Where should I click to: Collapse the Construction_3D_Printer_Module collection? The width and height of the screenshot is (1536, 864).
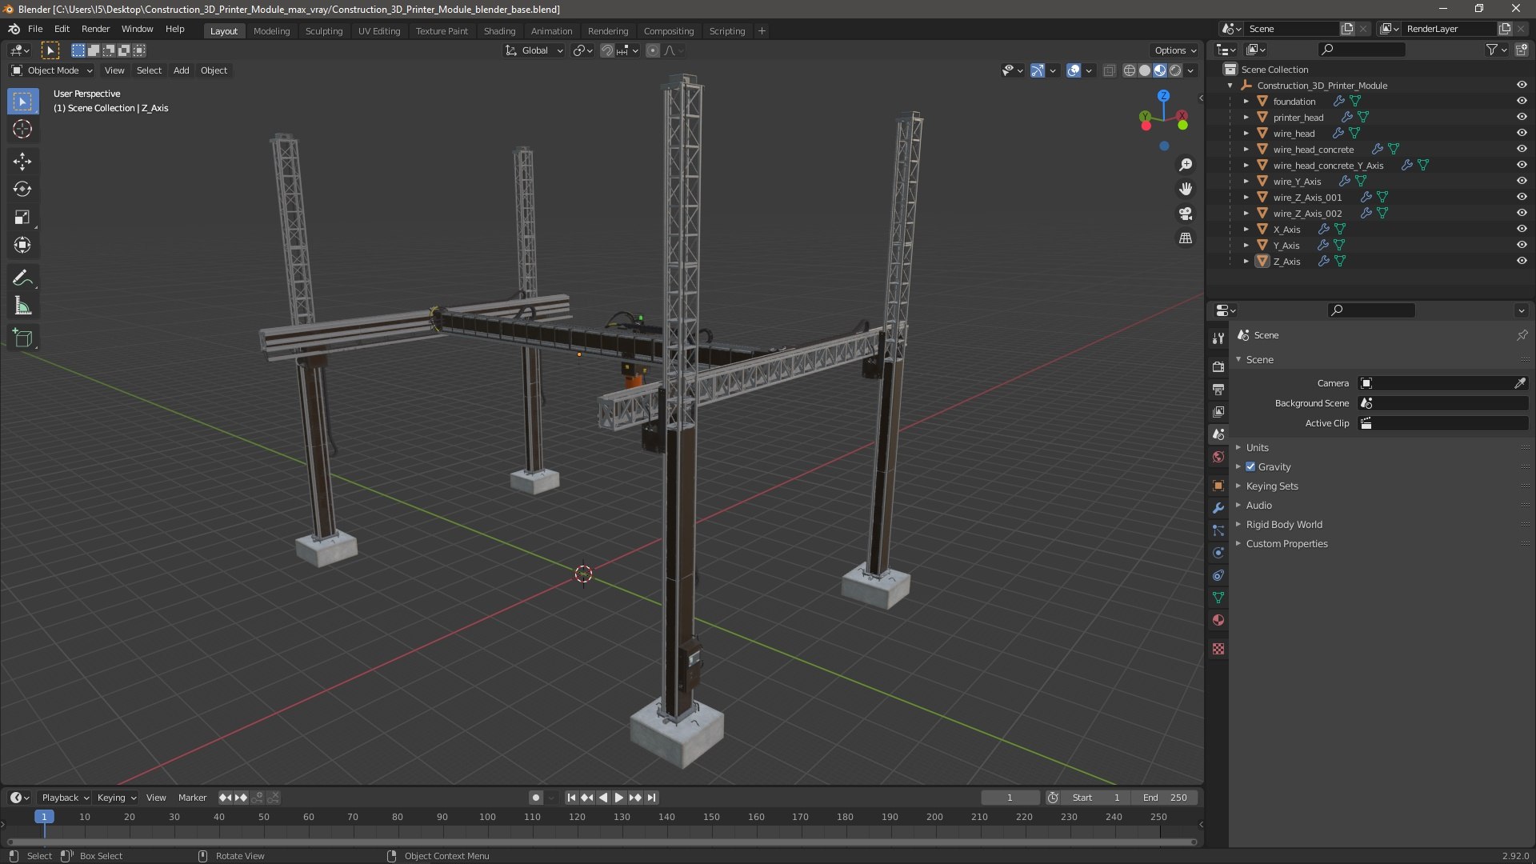click(1230, 85)
